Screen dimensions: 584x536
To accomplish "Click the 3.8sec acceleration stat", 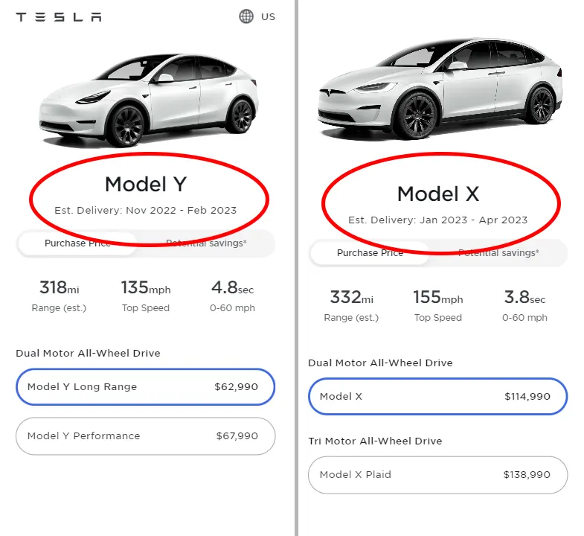I will tap(524, 304).
